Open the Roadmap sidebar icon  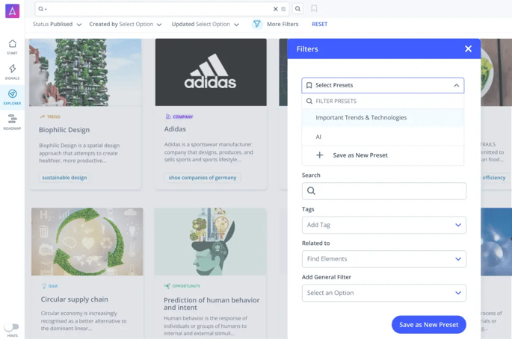(12, 122)
